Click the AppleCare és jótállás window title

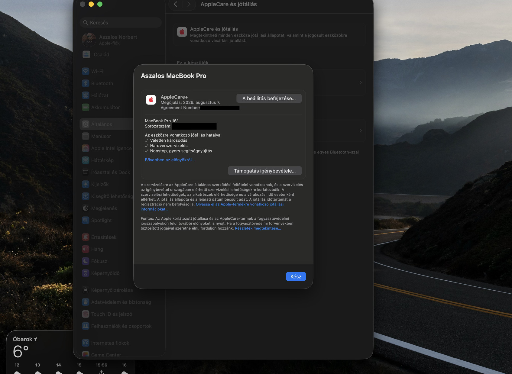(x=229, y=4)
